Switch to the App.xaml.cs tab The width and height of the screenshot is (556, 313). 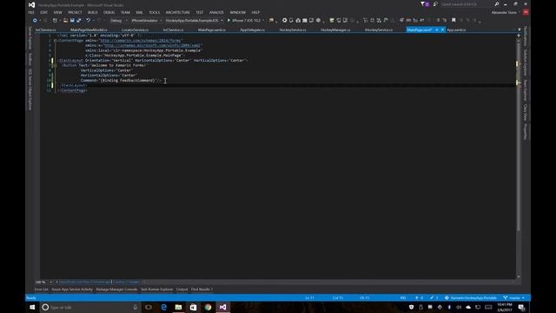point(456,30)
